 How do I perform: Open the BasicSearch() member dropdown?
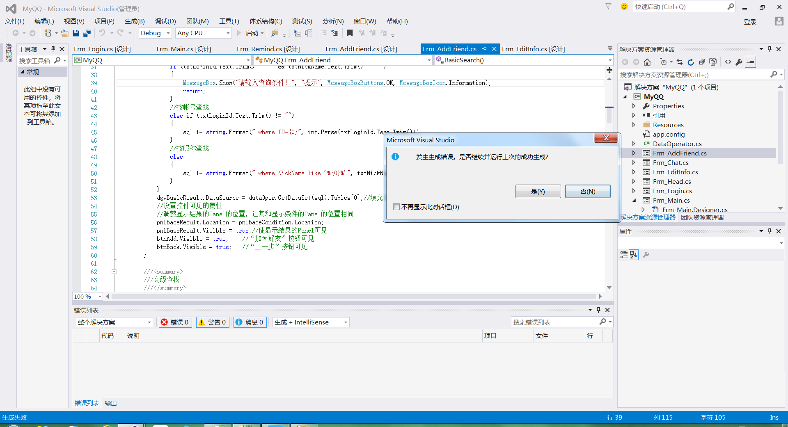point(524,60)
